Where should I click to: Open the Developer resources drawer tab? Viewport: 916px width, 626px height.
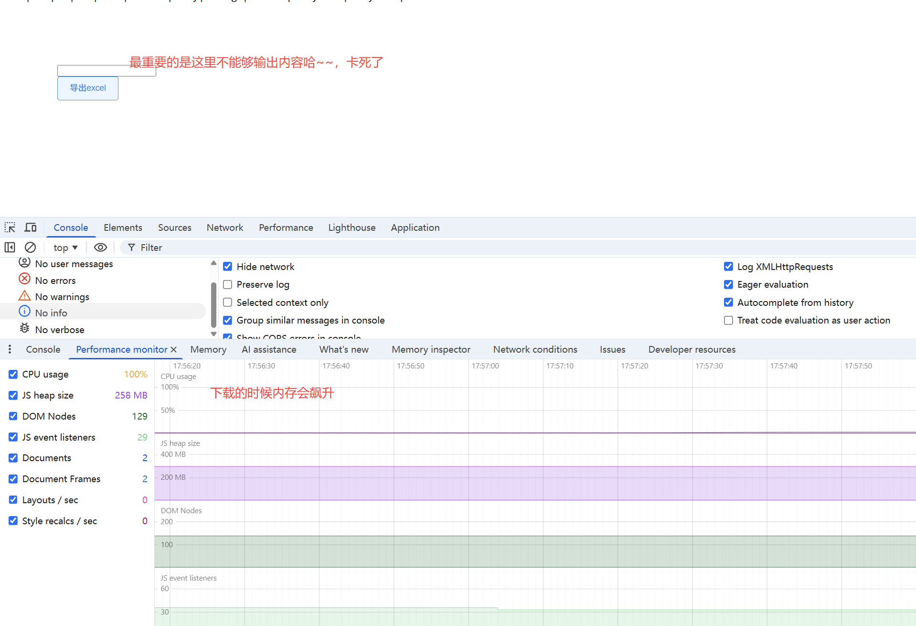pyautogui.click(x=692, y=349)
